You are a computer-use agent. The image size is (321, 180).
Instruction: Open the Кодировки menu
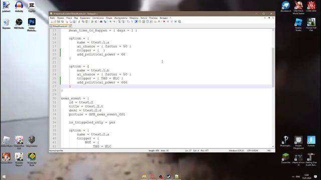tap(85, 18)
